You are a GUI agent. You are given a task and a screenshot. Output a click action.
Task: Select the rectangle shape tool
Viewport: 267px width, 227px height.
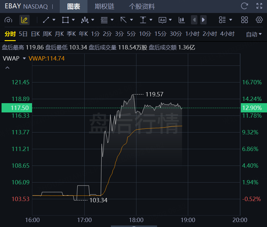(65, 20)
